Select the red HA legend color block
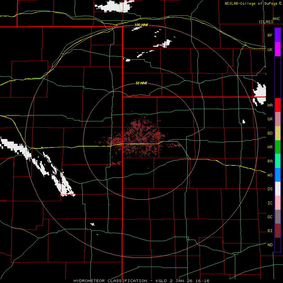The image size is (283, 283). pyautogui.click(x=278, y=105)
